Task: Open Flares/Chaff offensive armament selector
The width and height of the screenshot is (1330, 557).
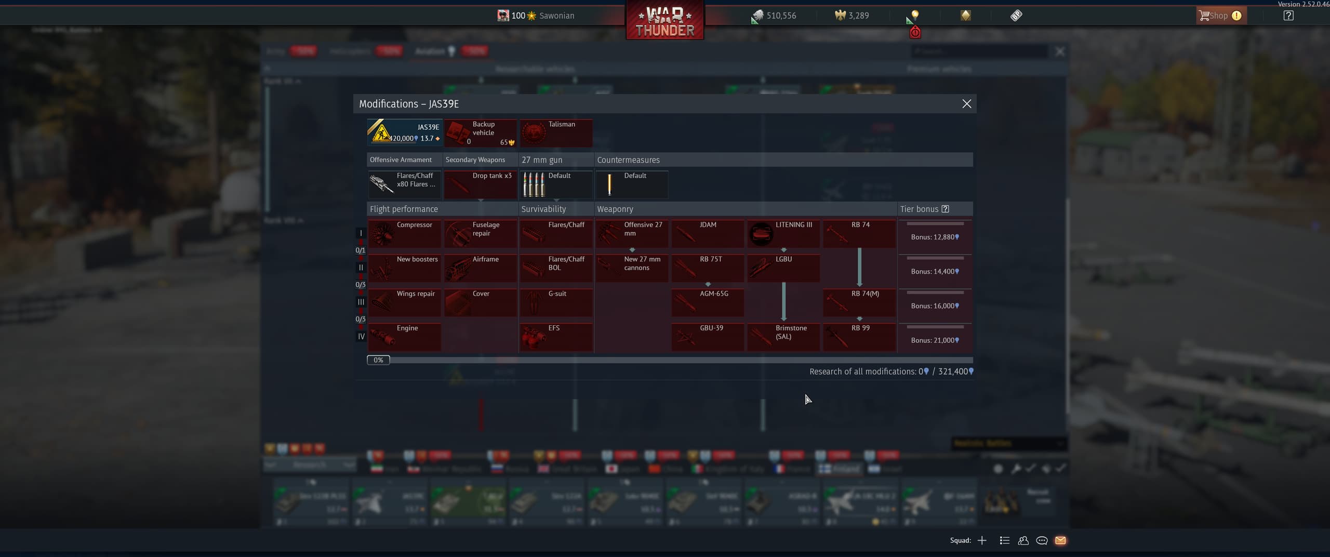Action: 404,184
